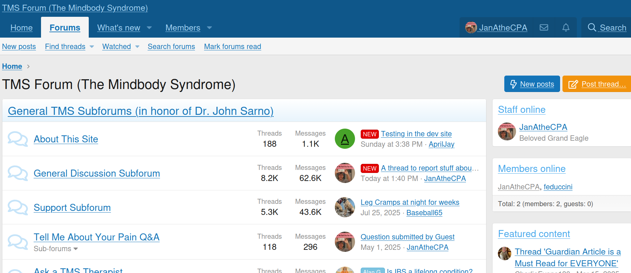Viewport: 631px width, 273px height.
Task: Click the search magnifier icon
Action: click(592, 28)
